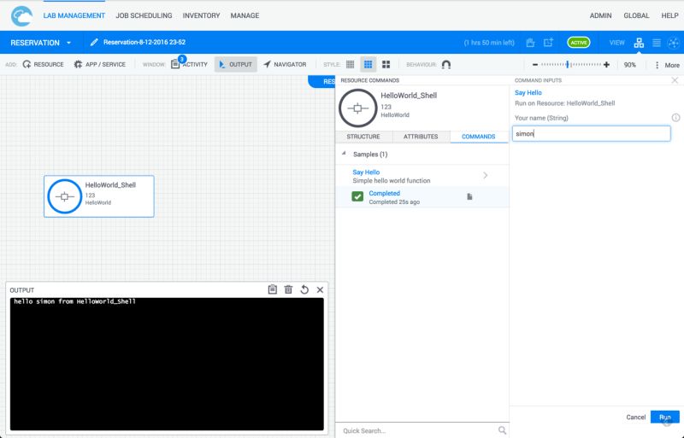Add an App / Service
Viewport: 684px width, 438px height.
99,65
